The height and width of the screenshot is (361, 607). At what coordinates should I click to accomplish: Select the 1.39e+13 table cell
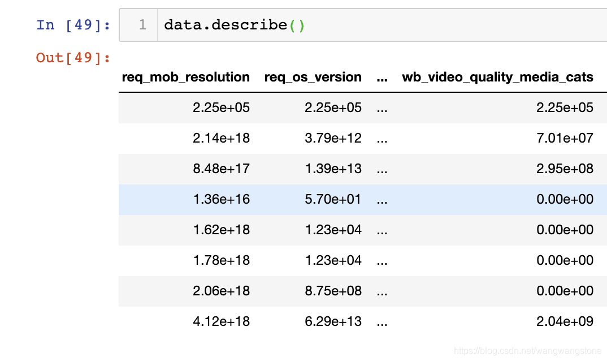(333, 169)
